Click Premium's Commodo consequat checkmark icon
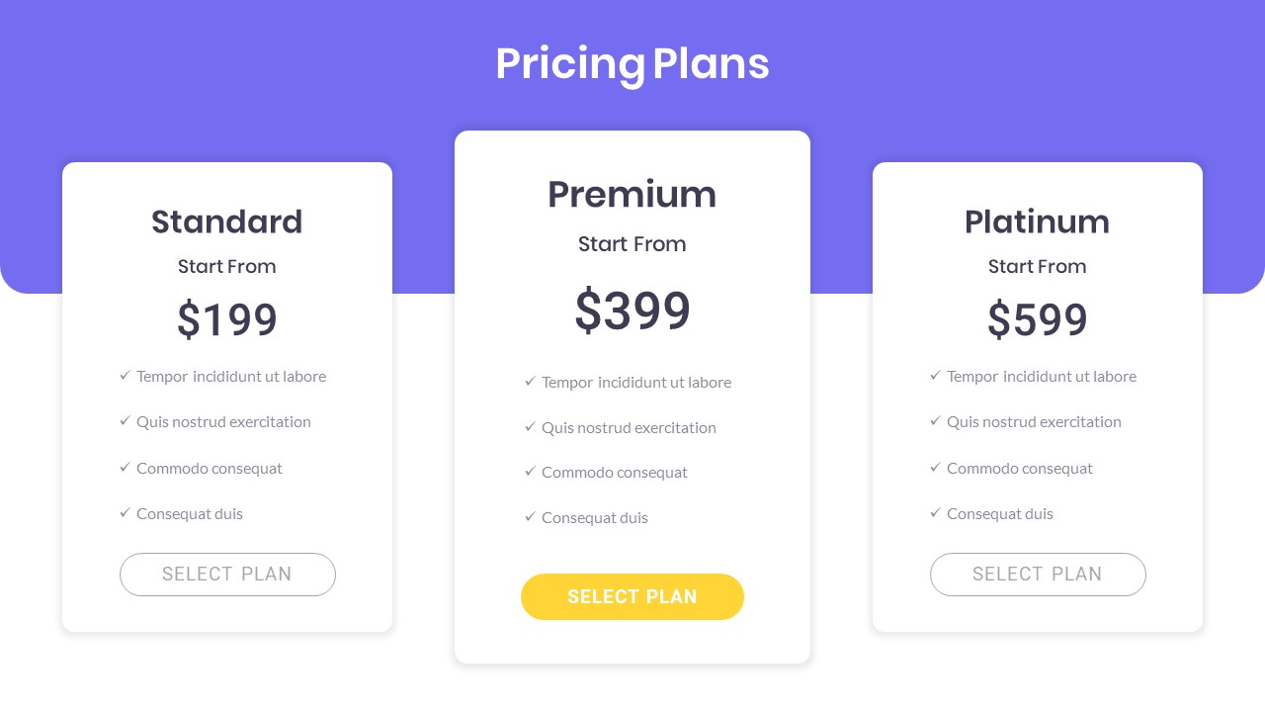The width and height of the screenshot is (1265, 712). click(531, 472)
